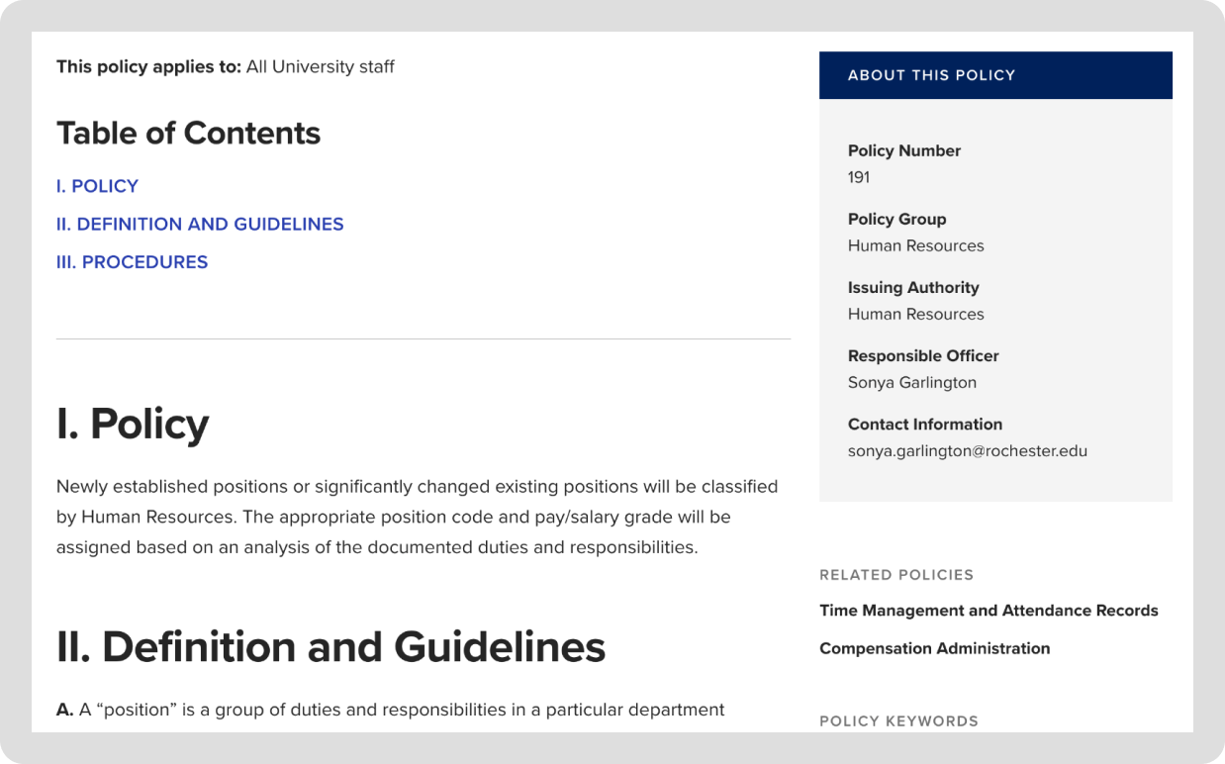This screenshot has width=1225, height=764.
Task: Jump to II. DEFINITION AND GUIDELINES link
Action: tap(200, 225)
